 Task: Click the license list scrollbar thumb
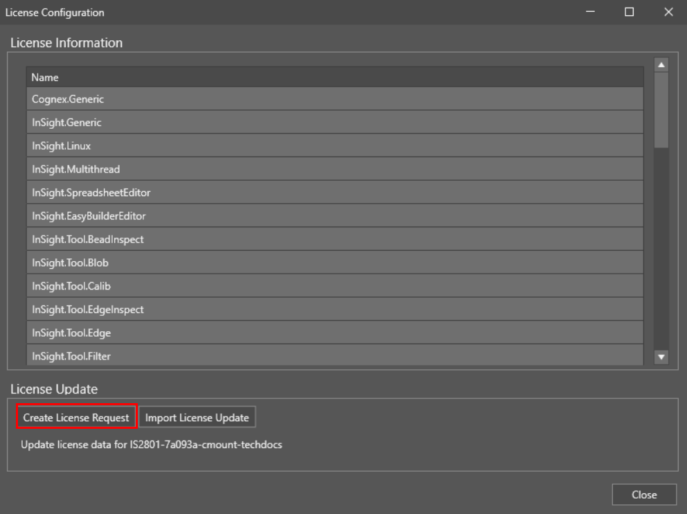click(x=661, y=109)
